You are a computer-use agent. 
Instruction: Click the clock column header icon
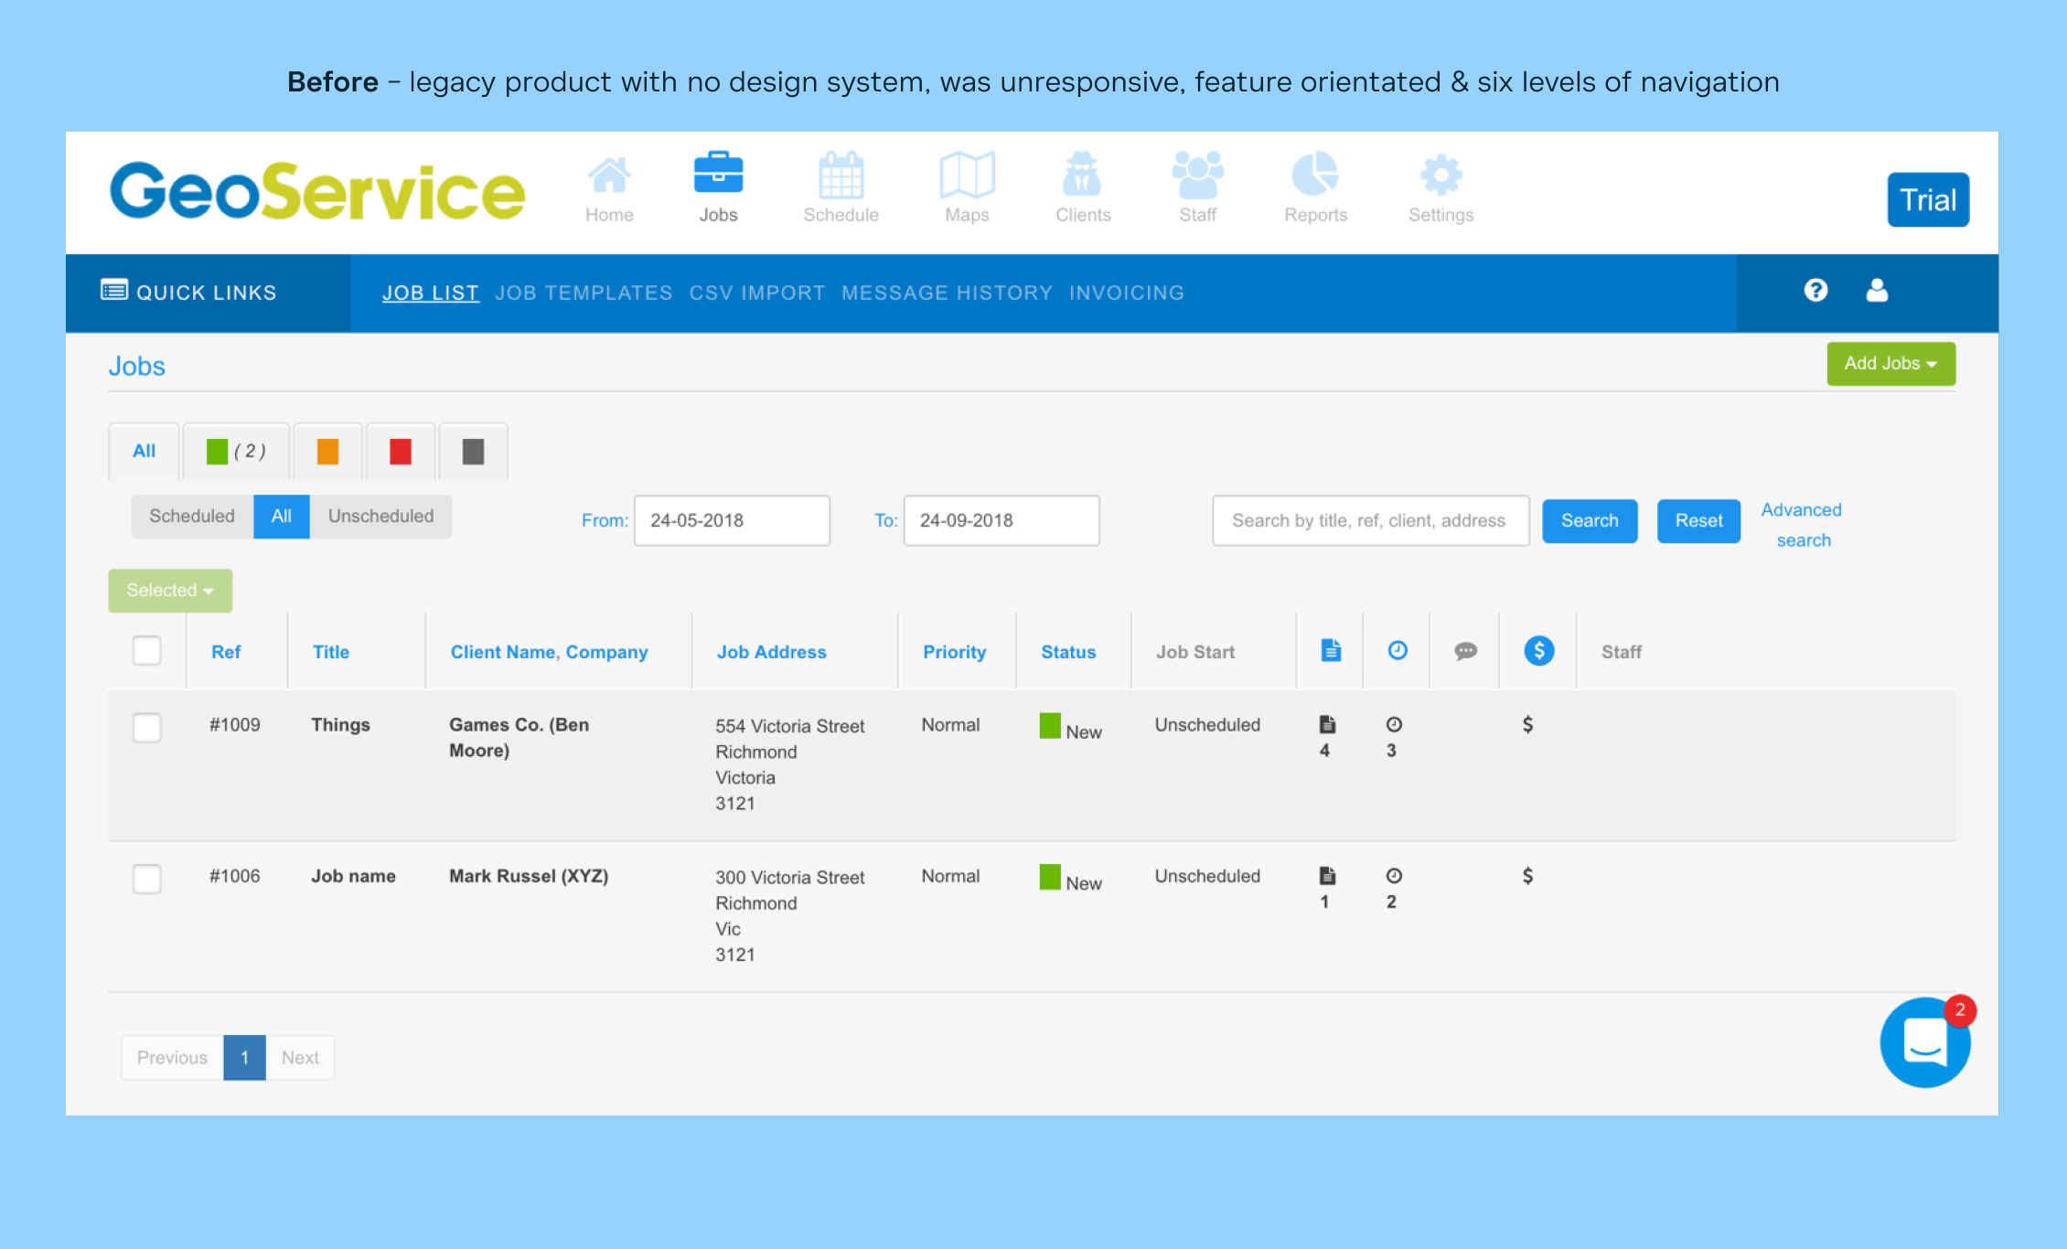(x=1398, y=650)
